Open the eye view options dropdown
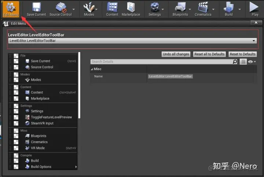Screen dimensions: 264x177 pos(252,62)
